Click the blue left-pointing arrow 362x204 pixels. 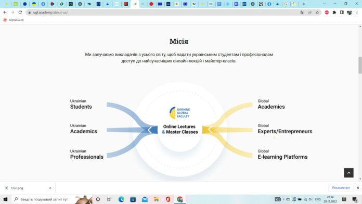coord(150,130)
